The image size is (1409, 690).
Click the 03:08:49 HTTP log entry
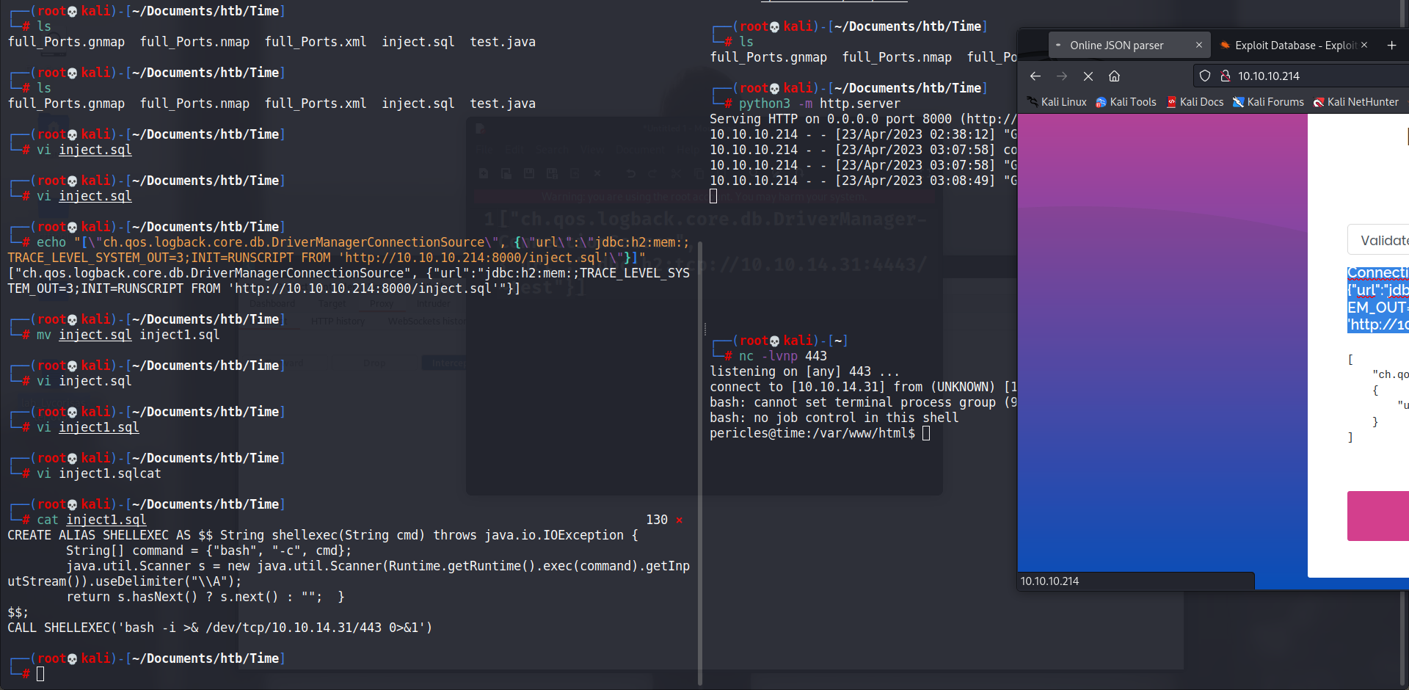pyautogui.click(x=863, y=181)
